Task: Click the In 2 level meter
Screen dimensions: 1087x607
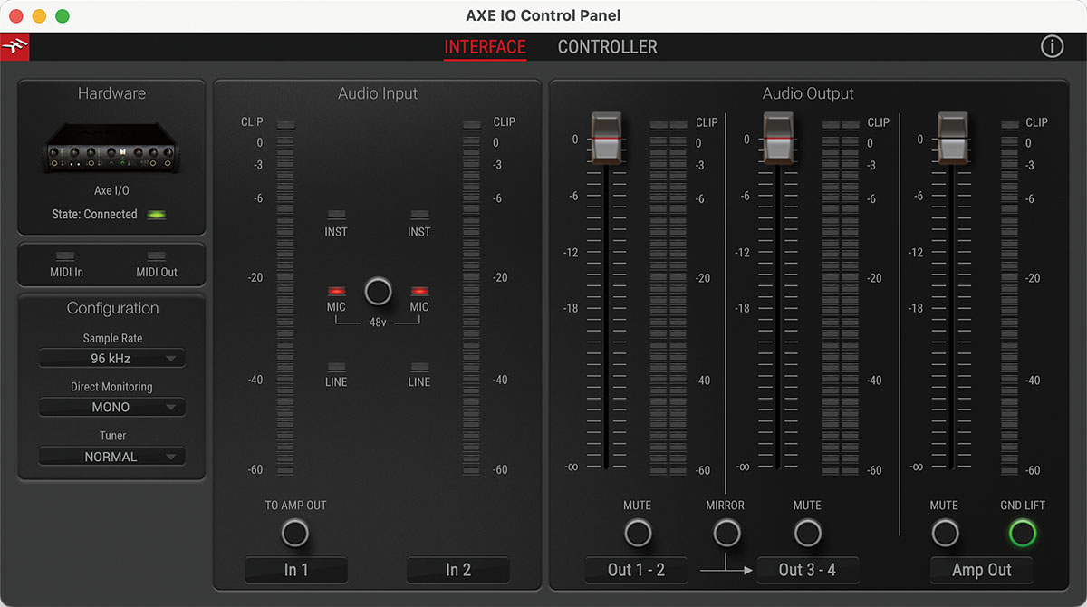Action: 471,297
